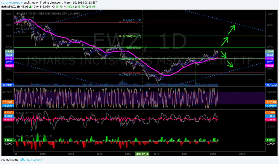Select the MA (200, close) indicator label
The width and height of the screenshot is (279, 164).
(26, 29)
